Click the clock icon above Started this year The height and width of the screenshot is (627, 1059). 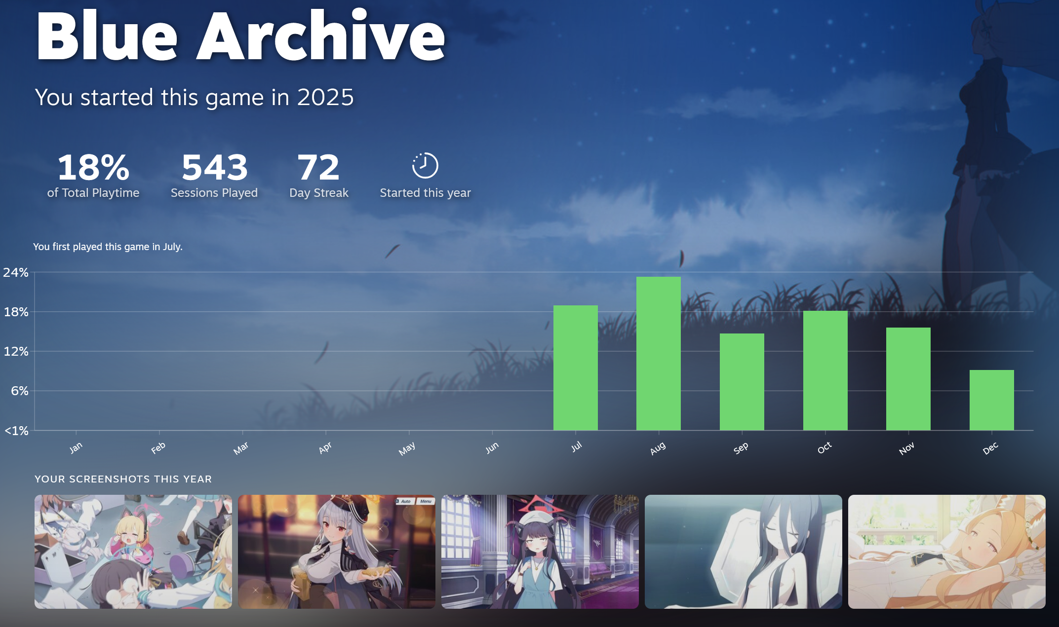[425, 165]
